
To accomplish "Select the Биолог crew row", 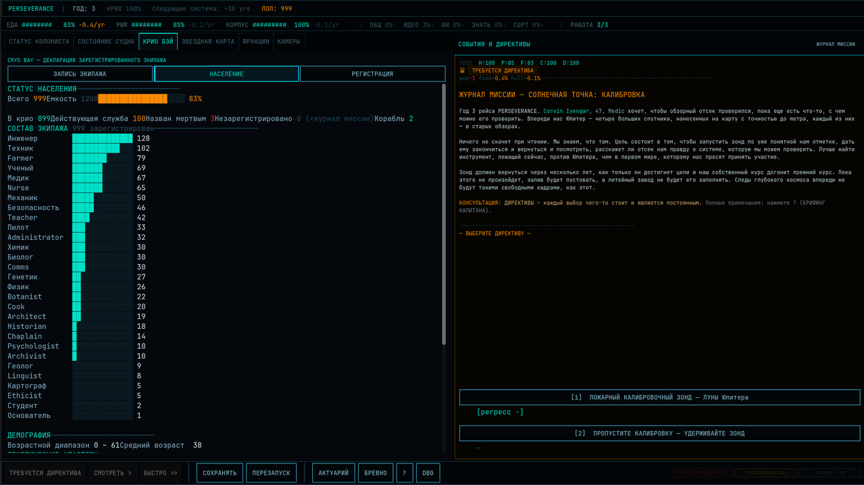I will (78, 257).
